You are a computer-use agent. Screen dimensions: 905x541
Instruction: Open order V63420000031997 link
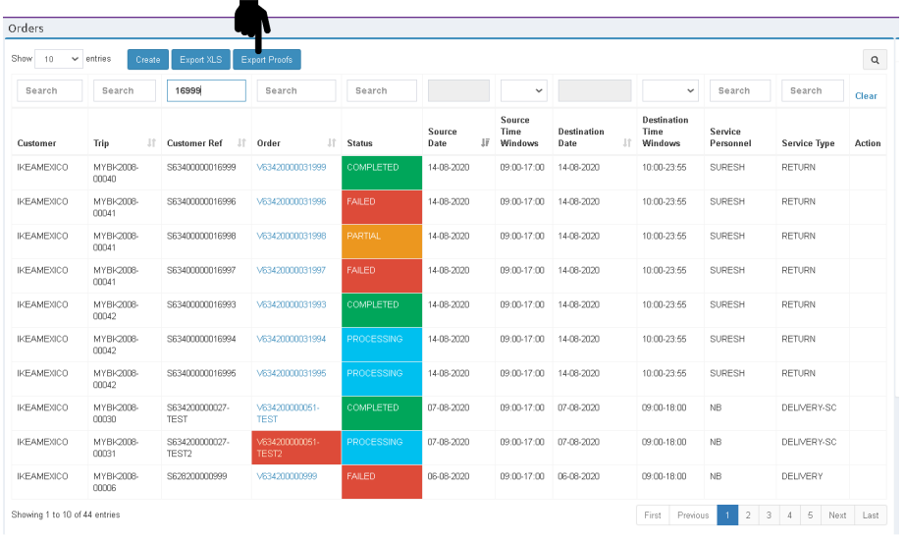pyautogui.click(x=292, y=270)
